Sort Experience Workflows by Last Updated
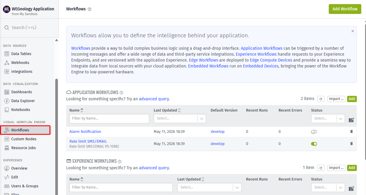The width and height of the screenshot is (366, 195). coord(191,179)
